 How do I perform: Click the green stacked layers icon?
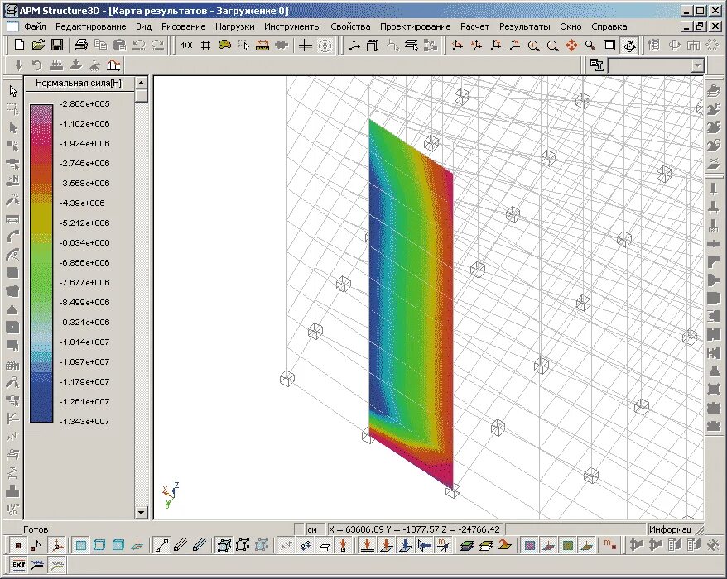(x=467, y=546)
